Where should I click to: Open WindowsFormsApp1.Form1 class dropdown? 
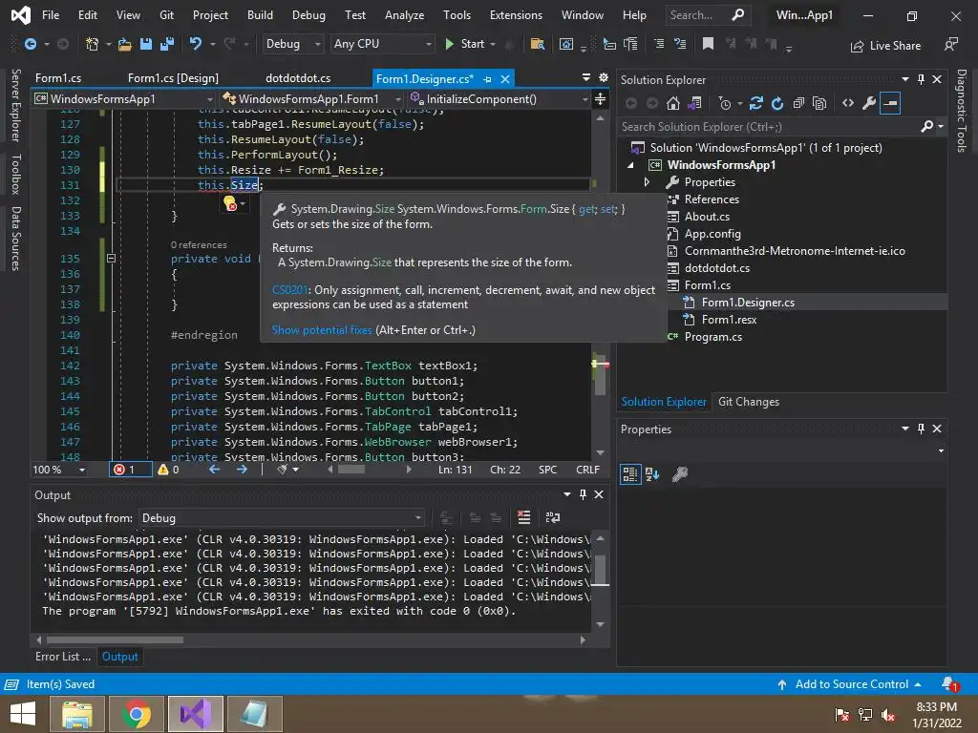[x=311, y=99]
